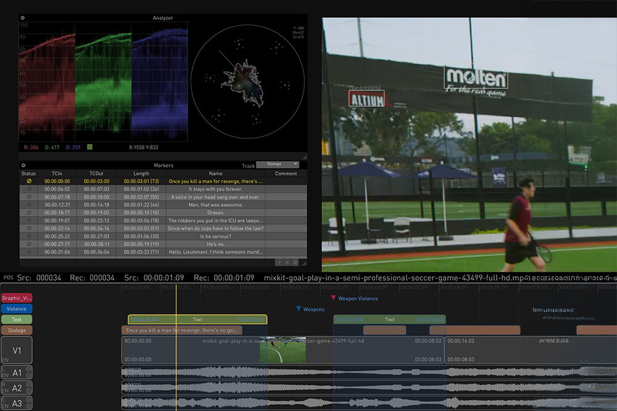The width and height of the screenshot is (617, 411).
Task: Click the reject X icon in Markers
Action: point(287,262)
